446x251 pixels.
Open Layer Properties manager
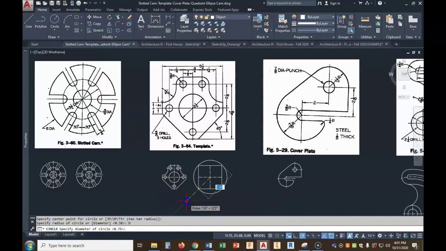click(184, 24)
